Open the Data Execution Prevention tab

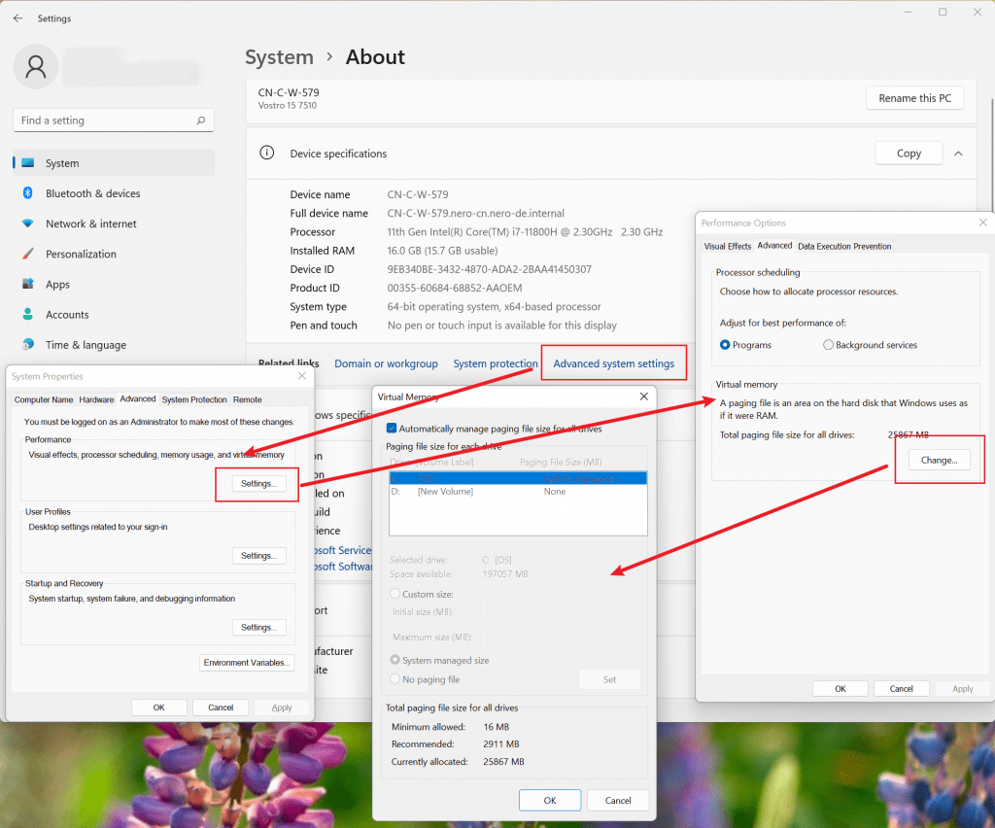(844, 246)
